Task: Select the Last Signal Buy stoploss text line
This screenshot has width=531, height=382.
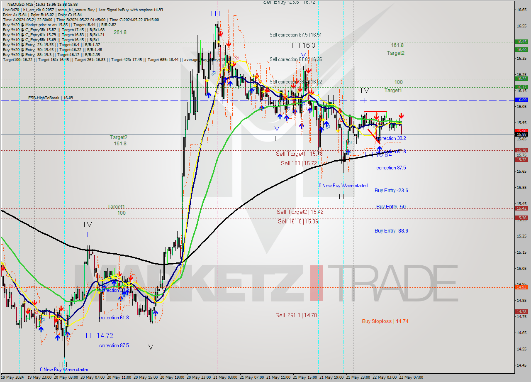Action: (83, 10)
